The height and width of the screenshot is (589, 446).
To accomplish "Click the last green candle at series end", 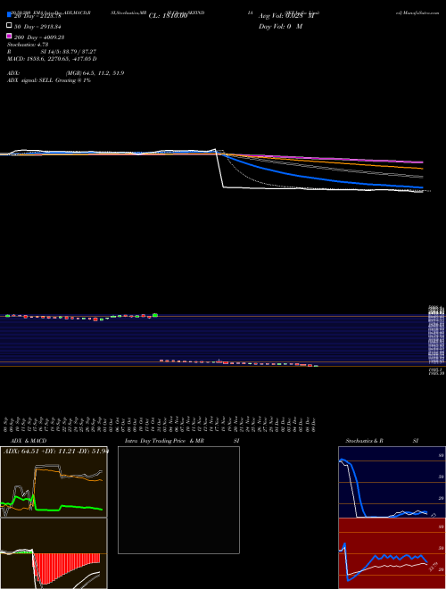I will click(x=316, y=366).
